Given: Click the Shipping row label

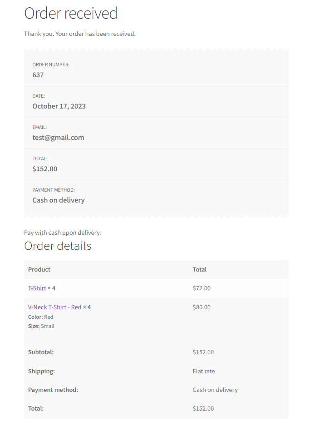Looking at the screenshot, I should click(41, 371).
